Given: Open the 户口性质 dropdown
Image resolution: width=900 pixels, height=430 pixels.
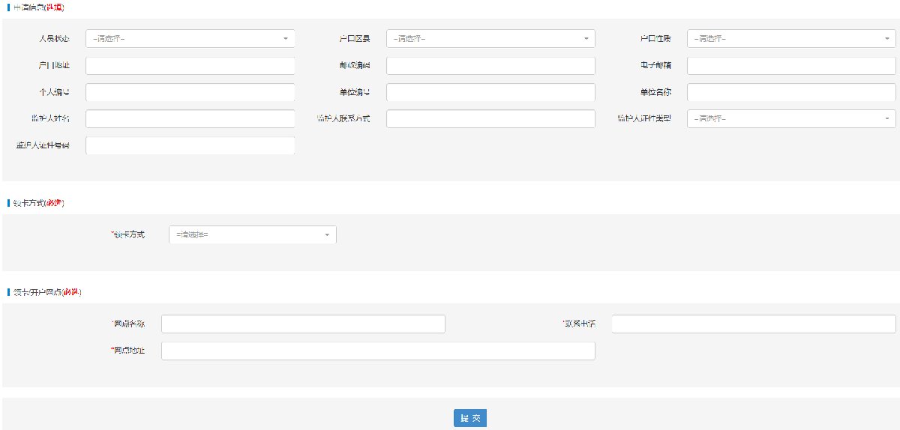Looking at the screenshot, I should [791, 38].
